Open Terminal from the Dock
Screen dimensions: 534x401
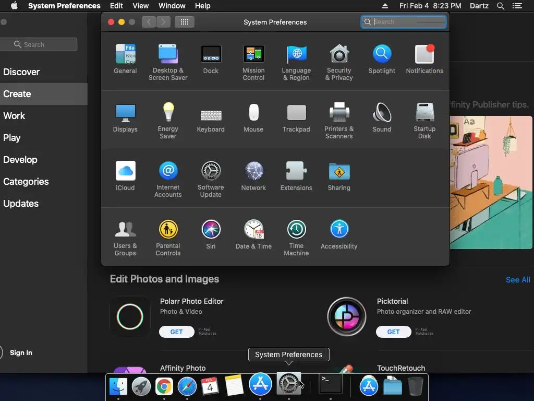pos(330,384)
